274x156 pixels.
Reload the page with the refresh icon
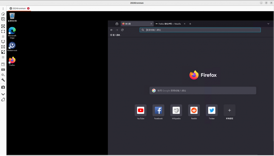tap(122, 30)
